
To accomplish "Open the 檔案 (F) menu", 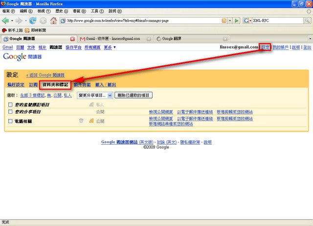I will coord(9,11).
